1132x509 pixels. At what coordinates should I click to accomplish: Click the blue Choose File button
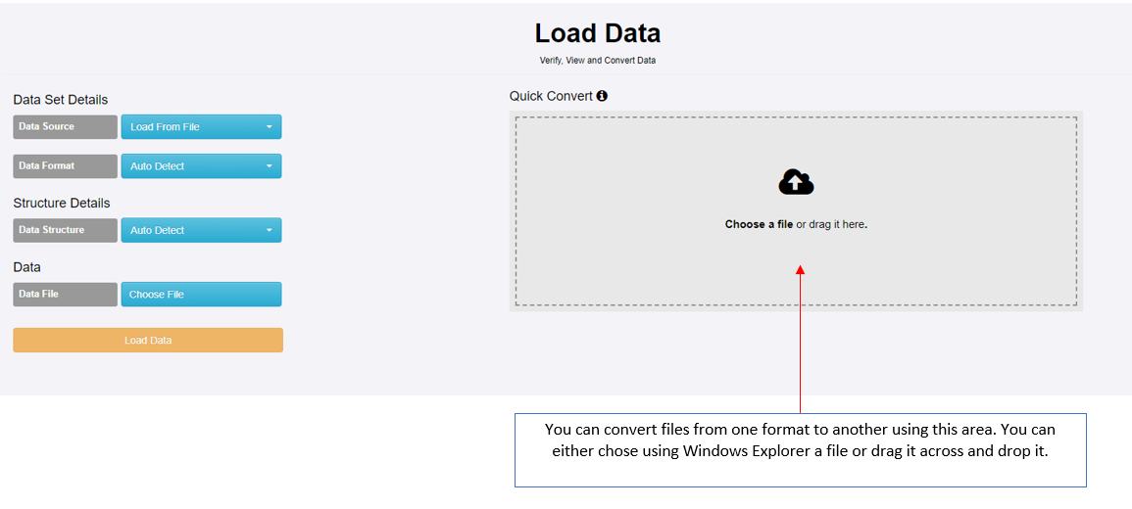tap(201, 295)
